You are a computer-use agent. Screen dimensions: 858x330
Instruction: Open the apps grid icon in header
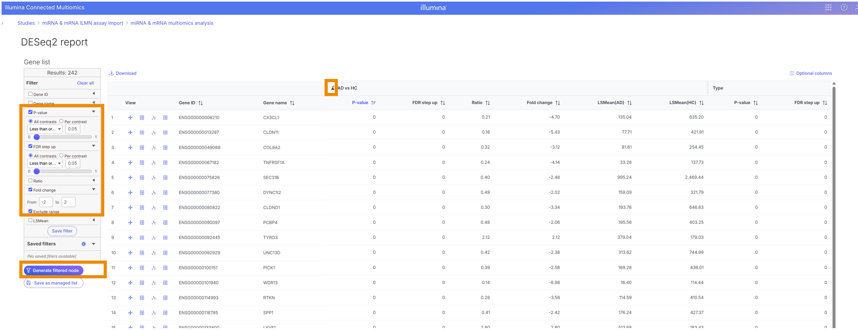coord(828,7)
